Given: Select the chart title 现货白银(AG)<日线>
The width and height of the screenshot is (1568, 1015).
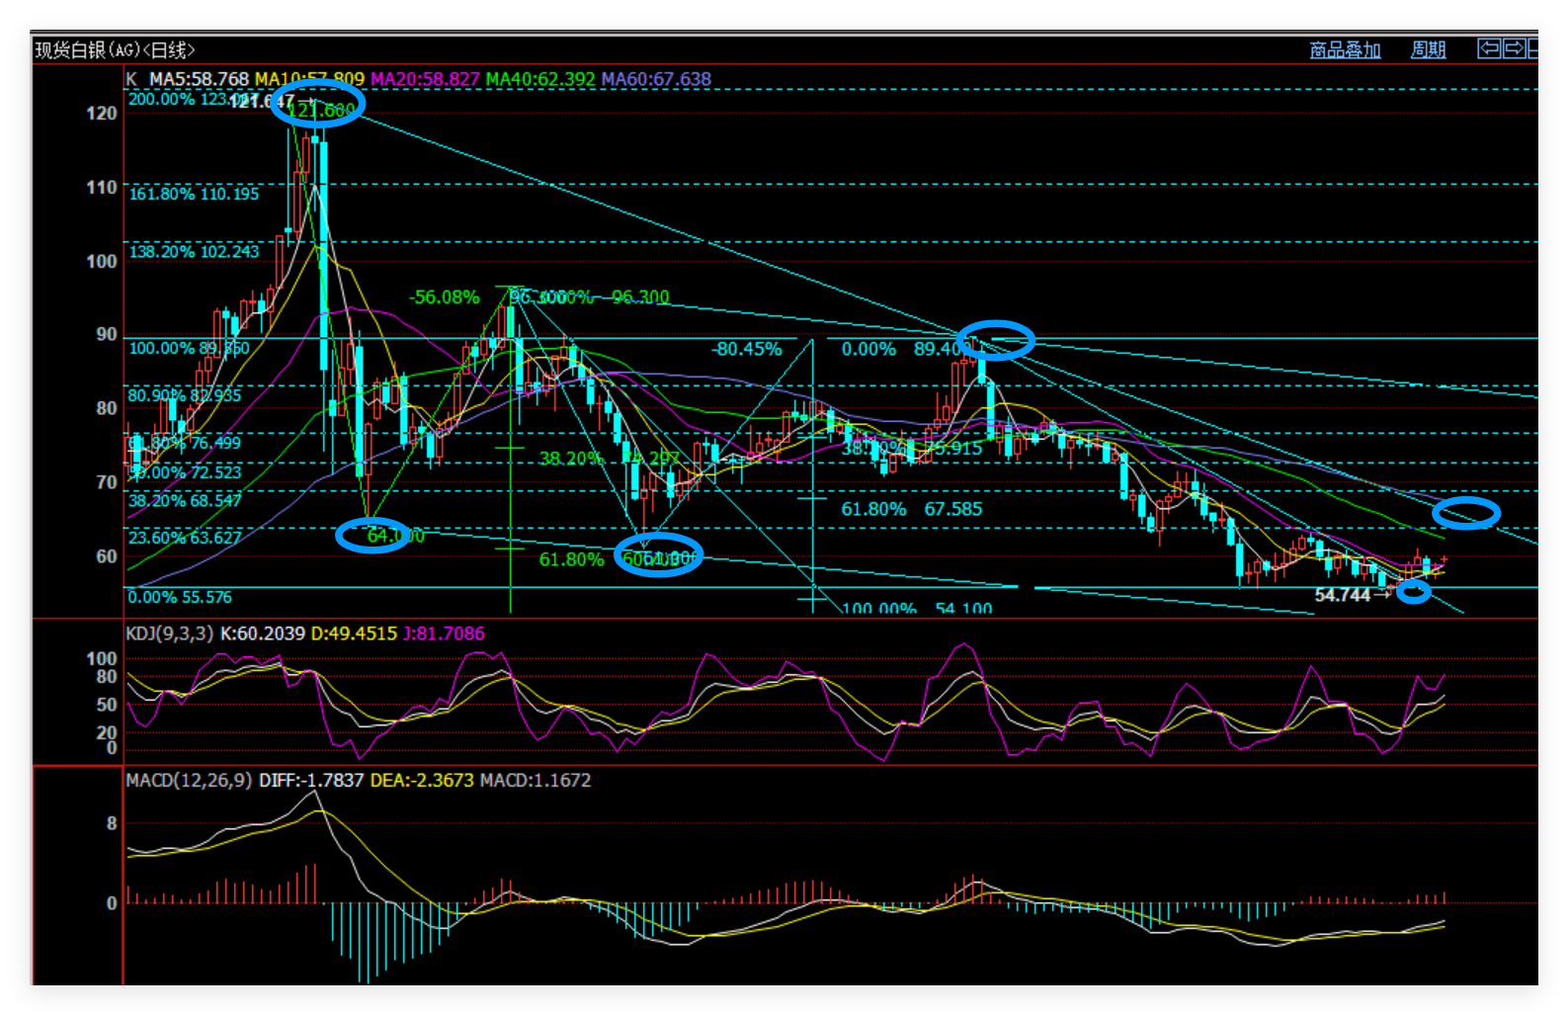Looking at the screenshot, I should 115,49.
